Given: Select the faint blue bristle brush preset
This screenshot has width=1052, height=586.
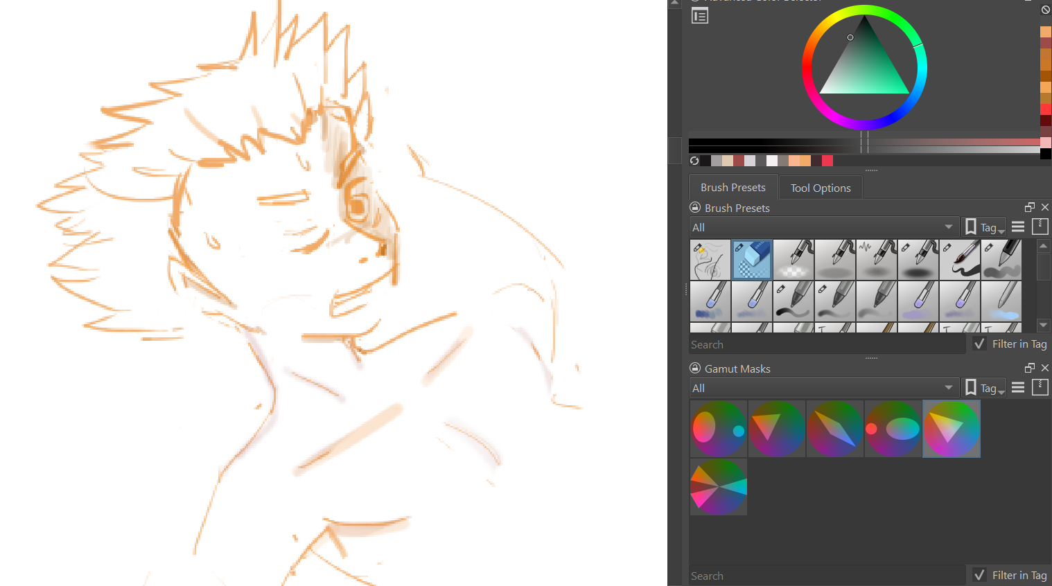Looking at the screenshot, I should tap(752, 301).
